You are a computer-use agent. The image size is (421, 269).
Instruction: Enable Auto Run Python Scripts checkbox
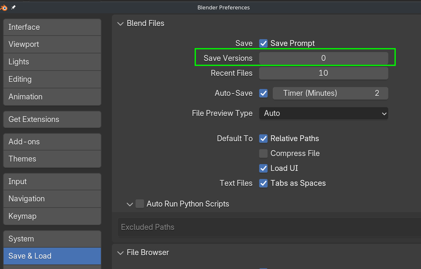[x=140, y=204]
